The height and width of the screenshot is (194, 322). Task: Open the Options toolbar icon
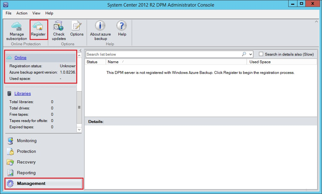(x=77, y=26)
